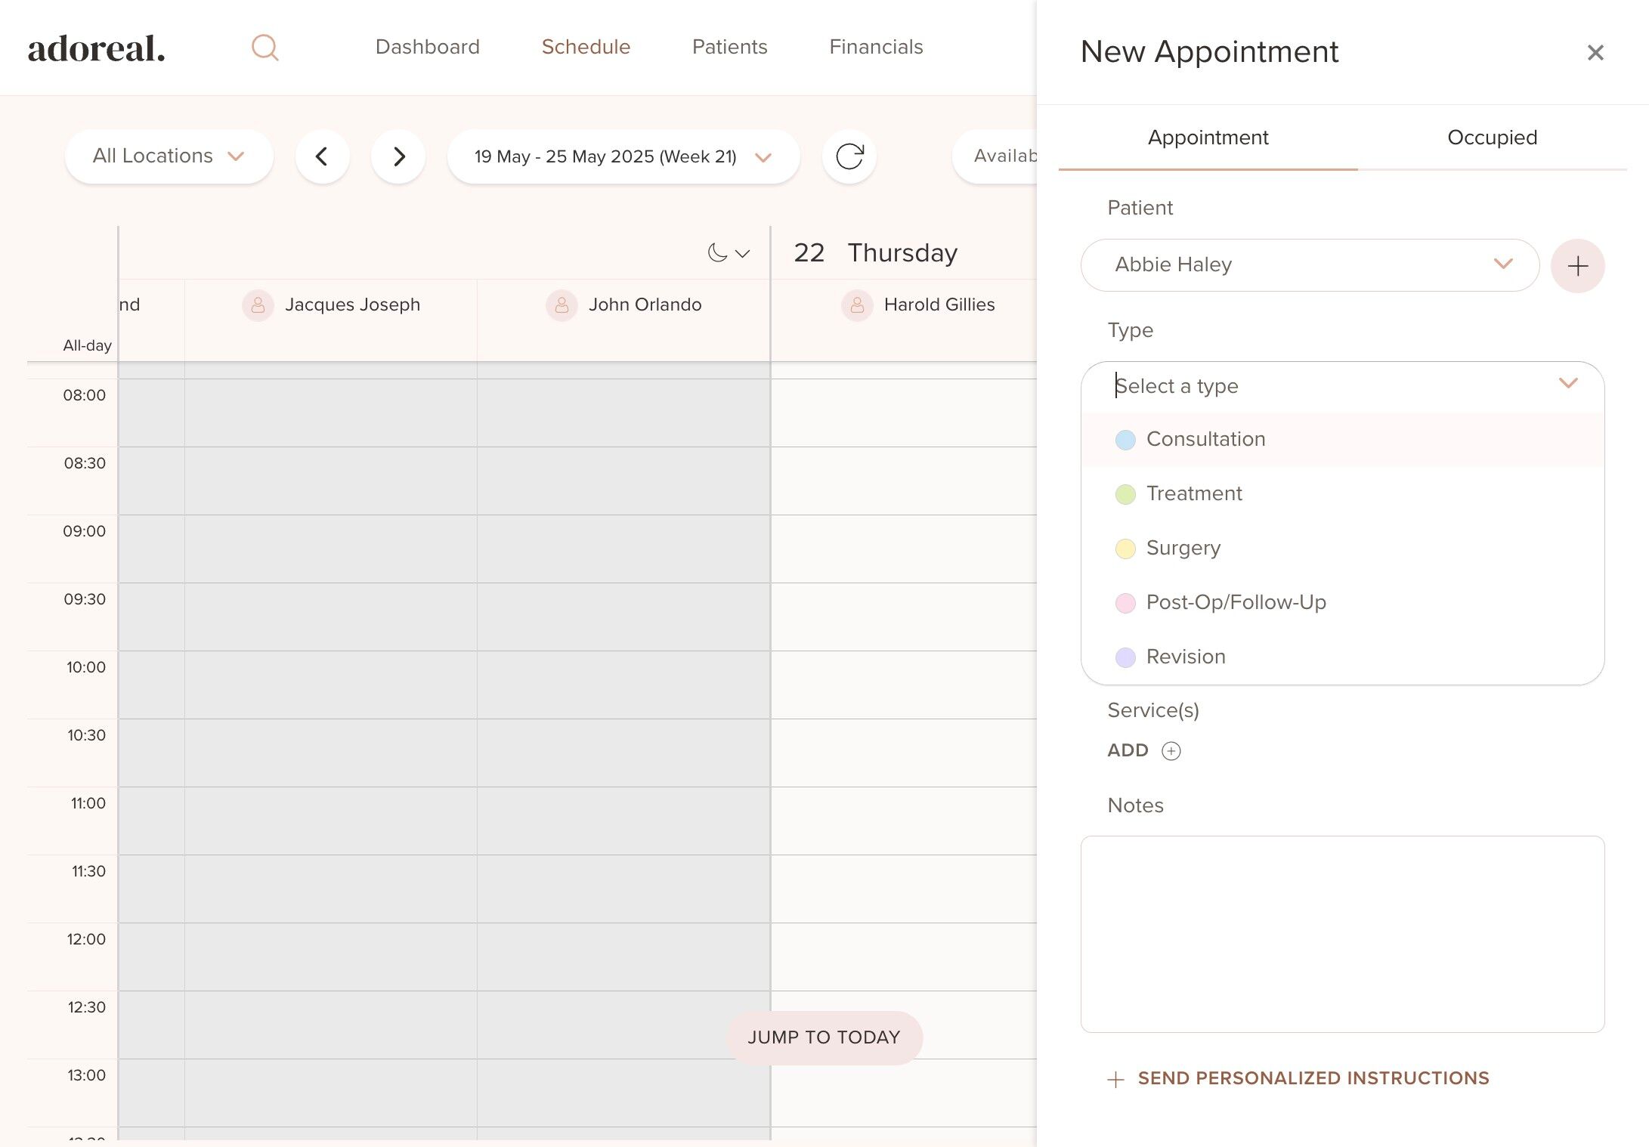The width and height of the screenshot is (1649, 1147).
Task: Click the search magnifier icon
Action: [x=265, y=48]
